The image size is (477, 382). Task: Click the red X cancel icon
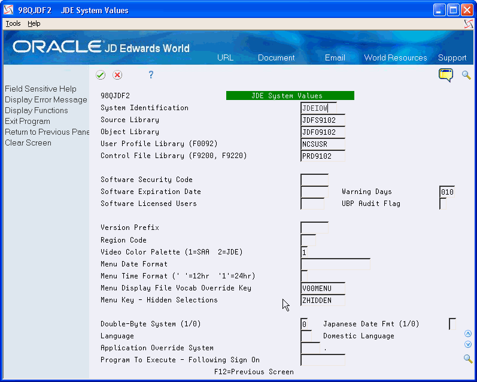117,75
